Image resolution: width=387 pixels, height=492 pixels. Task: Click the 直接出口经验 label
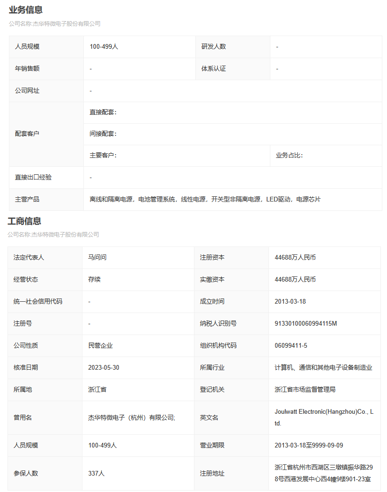coord(33,177)
